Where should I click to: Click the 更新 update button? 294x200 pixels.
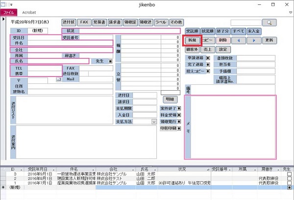click(269, 40)
